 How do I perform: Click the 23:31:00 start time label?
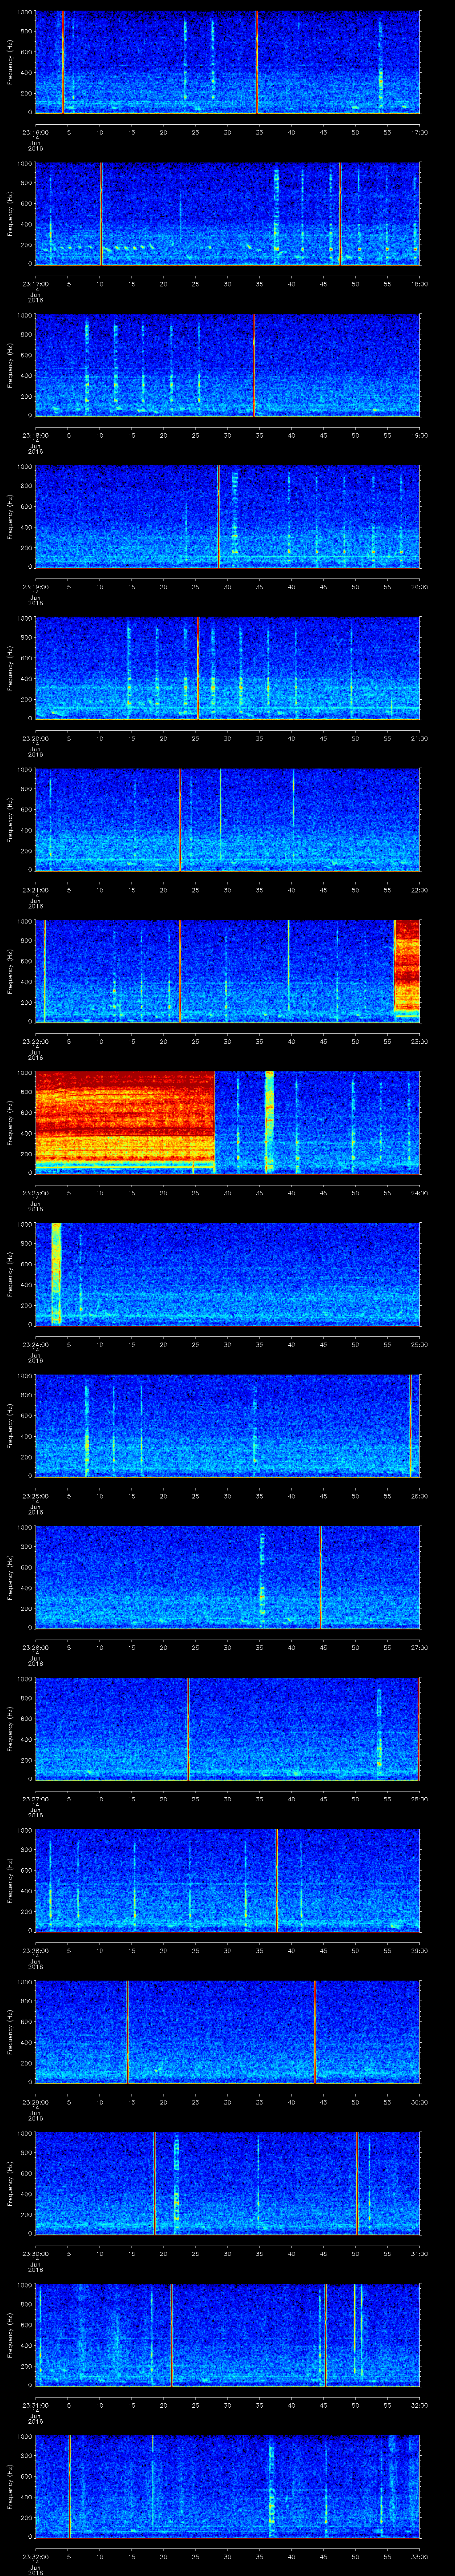pos(35,2405)
